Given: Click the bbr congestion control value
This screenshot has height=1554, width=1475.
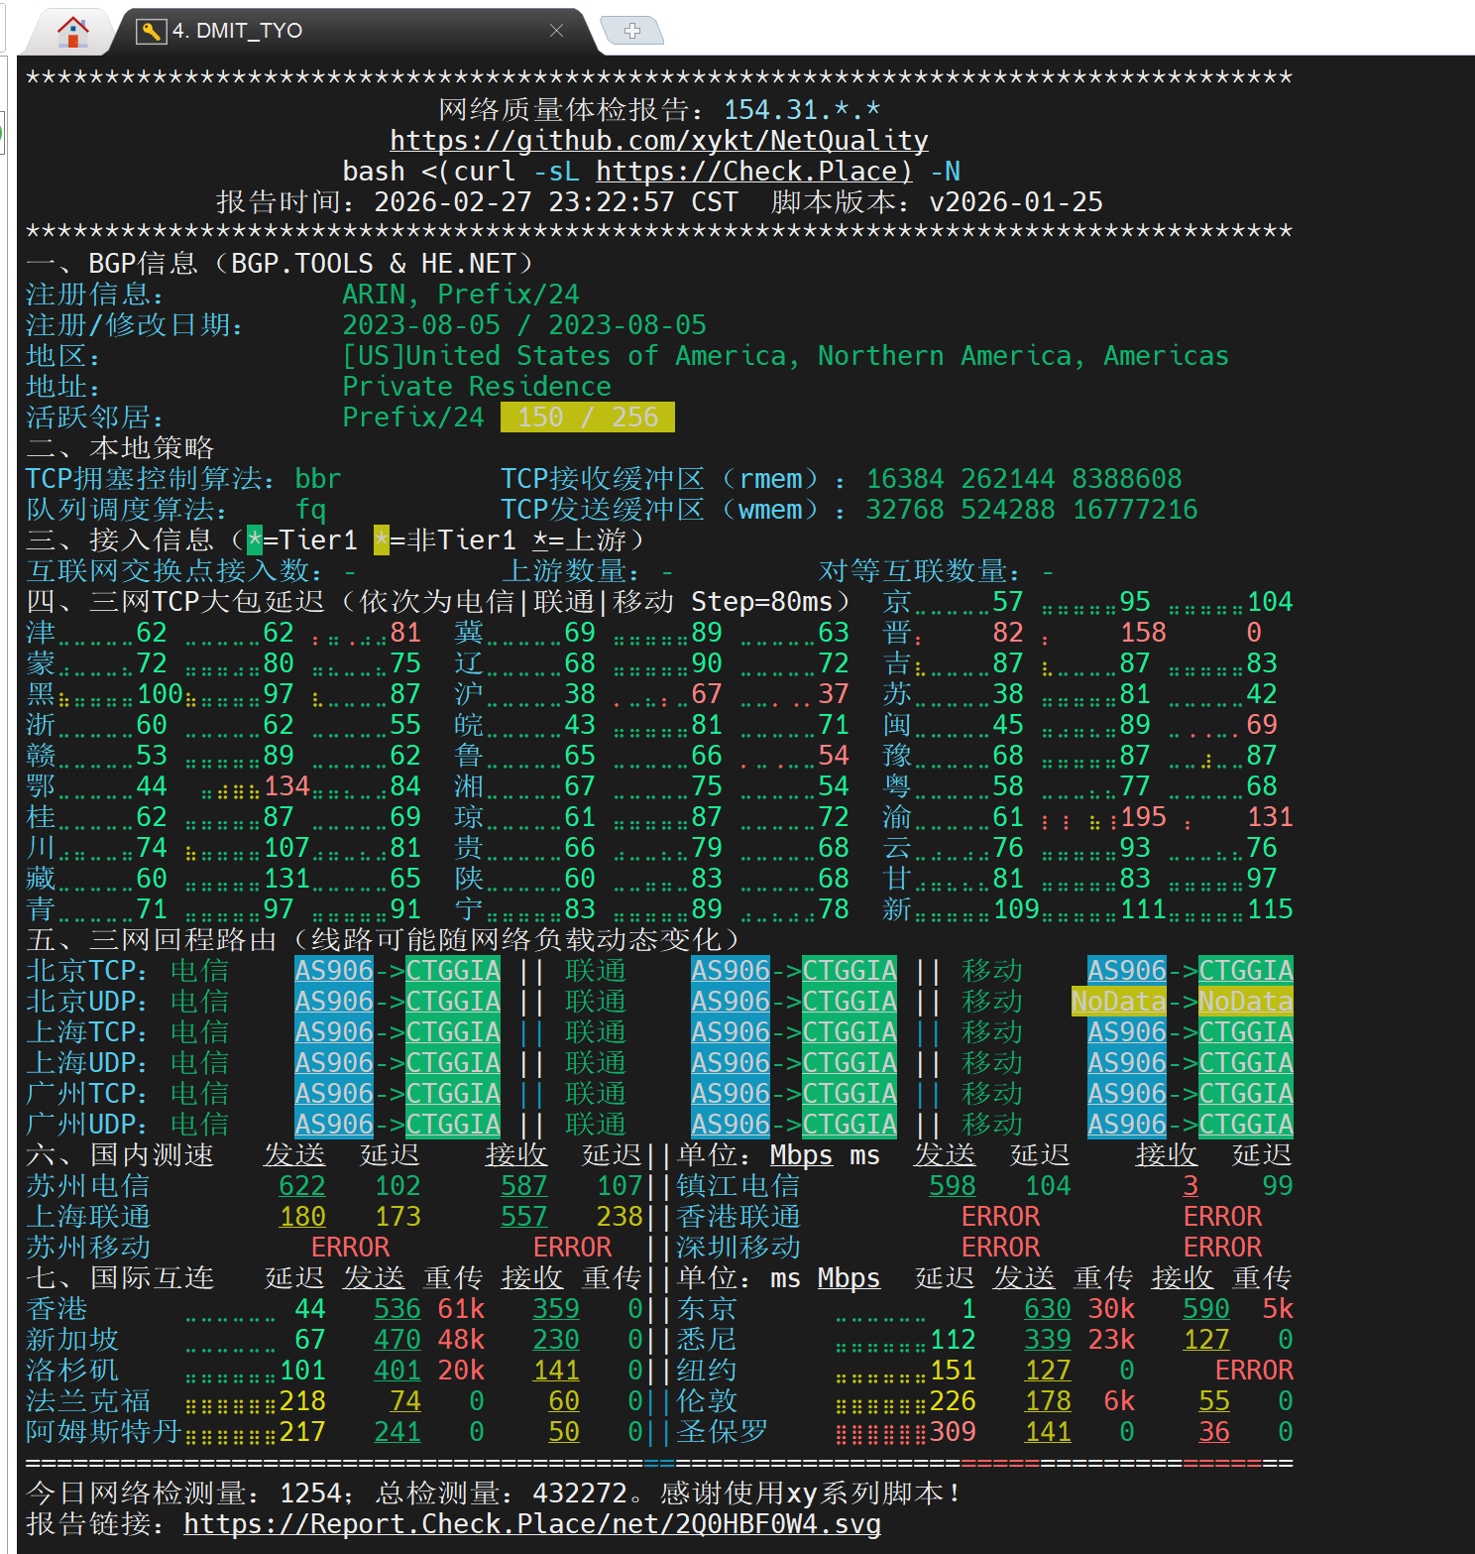Looking at the screenshot, I should (318, 479).
